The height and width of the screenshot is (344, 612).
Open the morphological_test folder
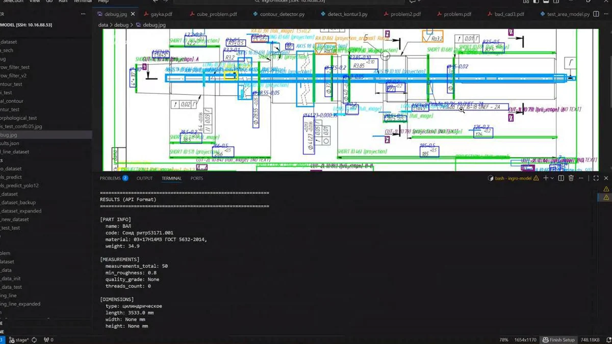click(x=46, y=118)
